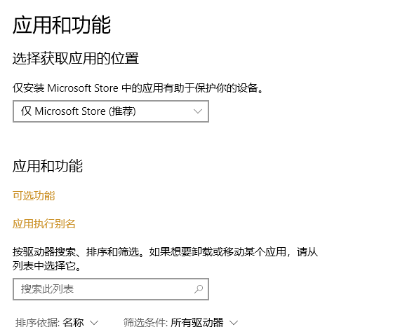This screenshot has height=334, width=393.
Task: Click the chevron next to 所有驱动器
Action: coord(233,323)
